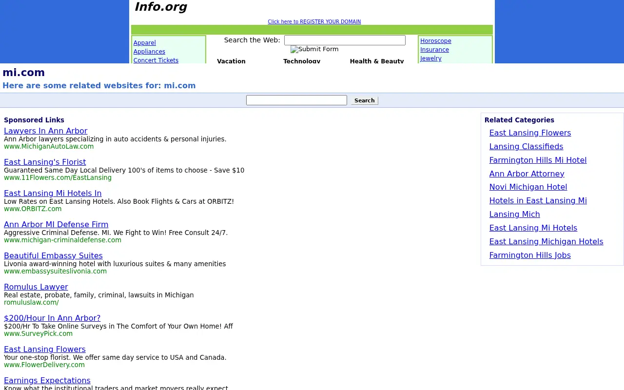Screen dimensions: 624x390
Task: Click the www.embassysuiteslivonia.com URL text
Action: click(55, 271)
